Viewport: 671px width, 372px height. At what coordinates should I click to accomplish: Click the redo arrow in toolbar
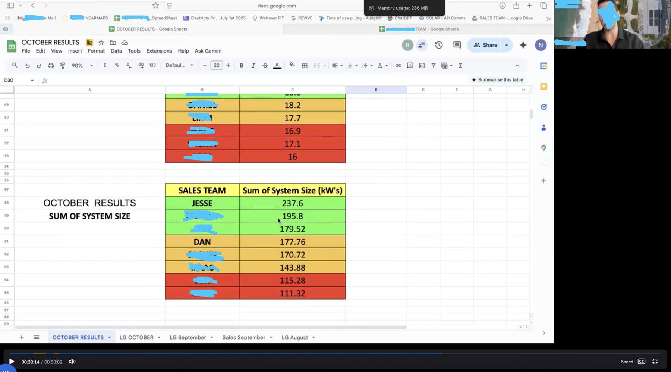[39, 65]
